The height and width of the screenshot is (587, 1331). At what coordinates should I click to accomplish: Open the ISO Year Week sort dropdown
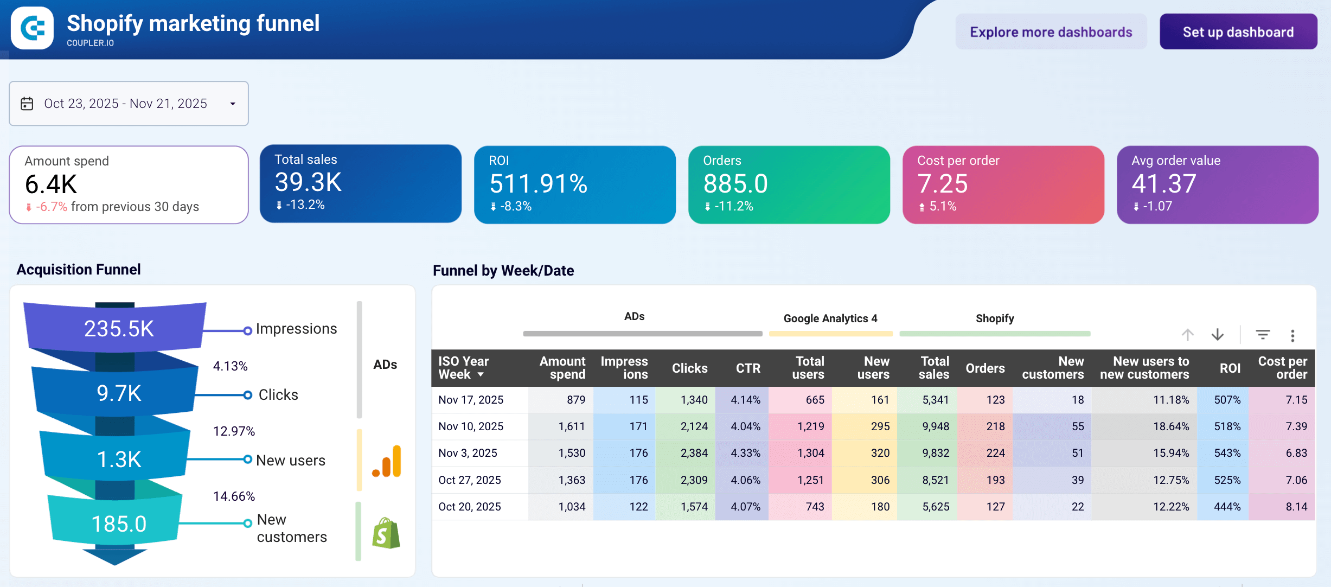click(481, 375)
